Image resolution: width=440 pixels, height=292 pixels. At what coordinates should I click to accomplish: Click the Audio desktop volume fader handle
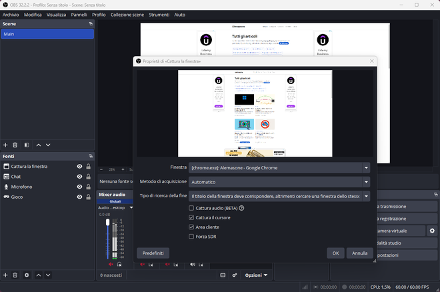pos(108,222)
